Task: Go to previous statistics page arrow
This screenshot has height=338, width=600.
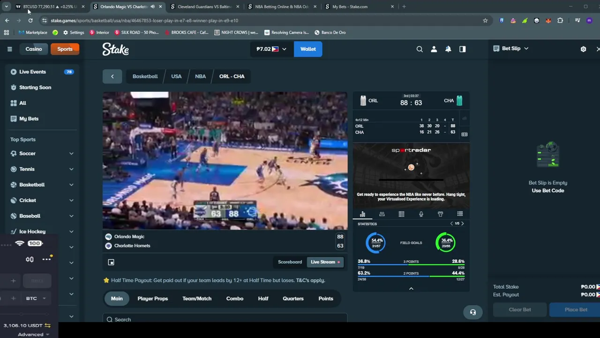Action: (x=451, y=223)
